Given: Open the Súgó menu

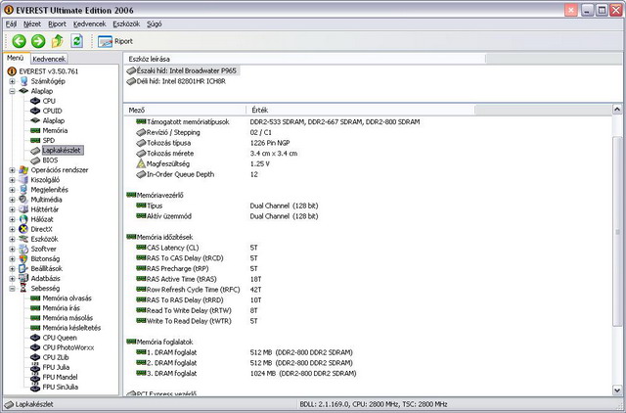Looking at the screenshot, I should (155, 23).
